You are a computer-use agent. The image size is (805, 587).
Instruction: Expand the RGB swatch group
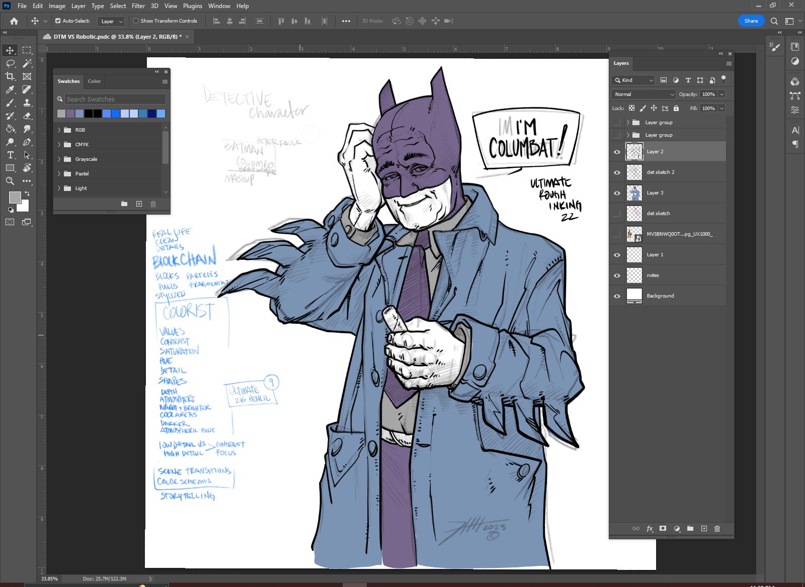click(x=59, y=130)
